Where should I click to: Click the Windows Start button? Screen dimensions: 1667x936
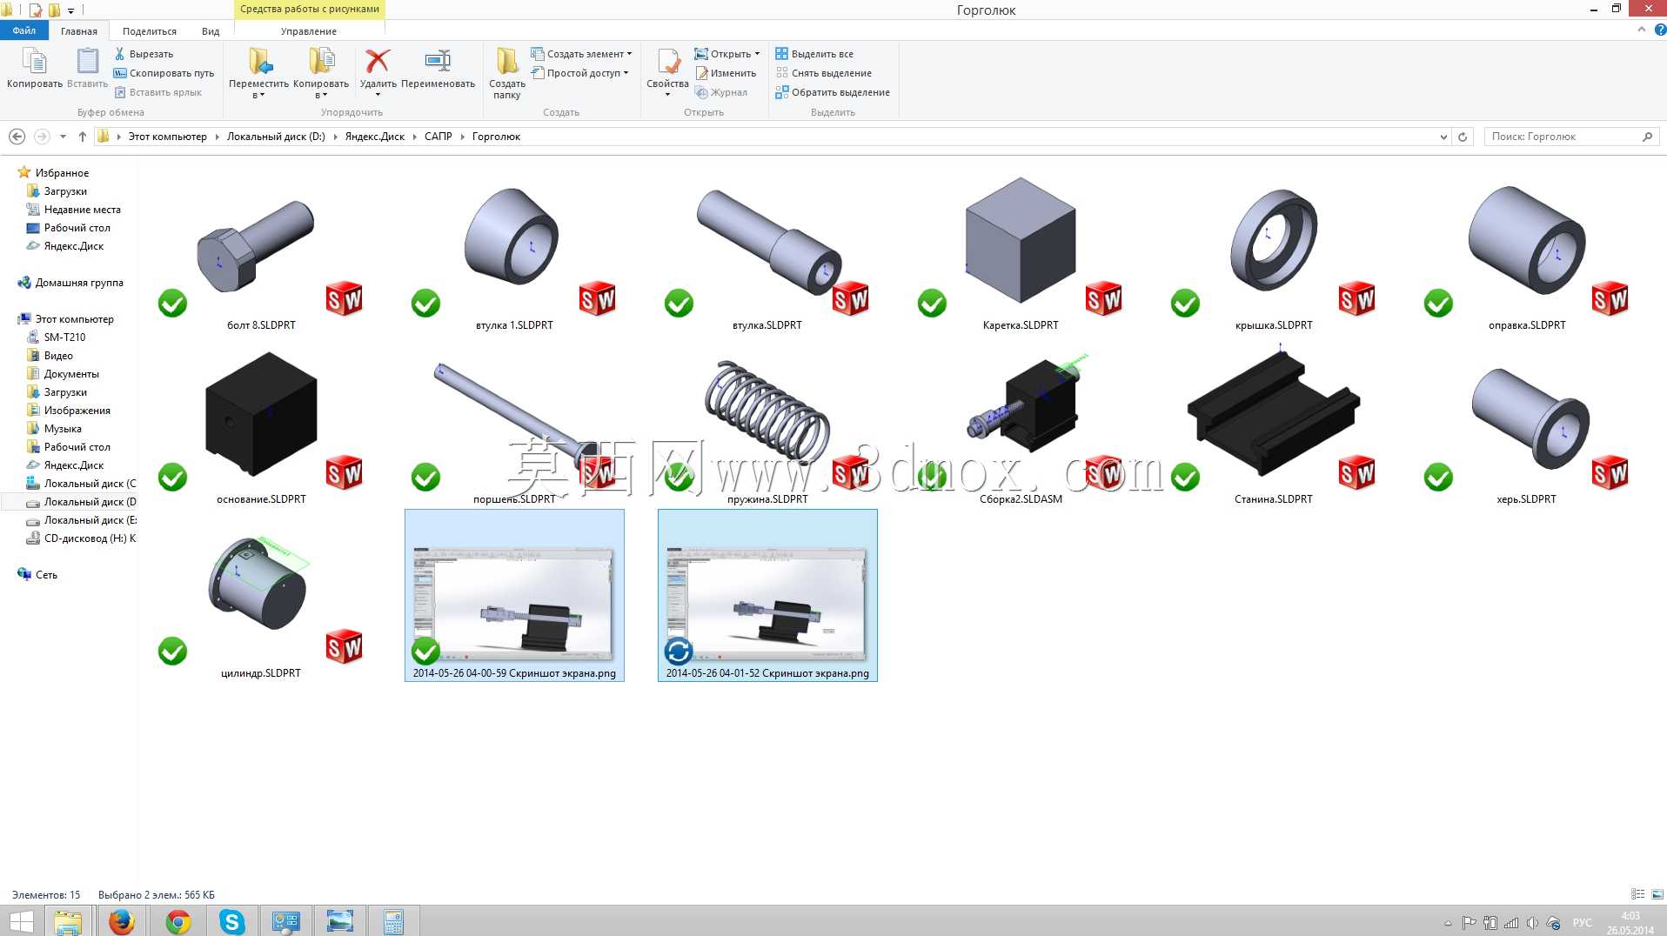[x=21, y=921]
